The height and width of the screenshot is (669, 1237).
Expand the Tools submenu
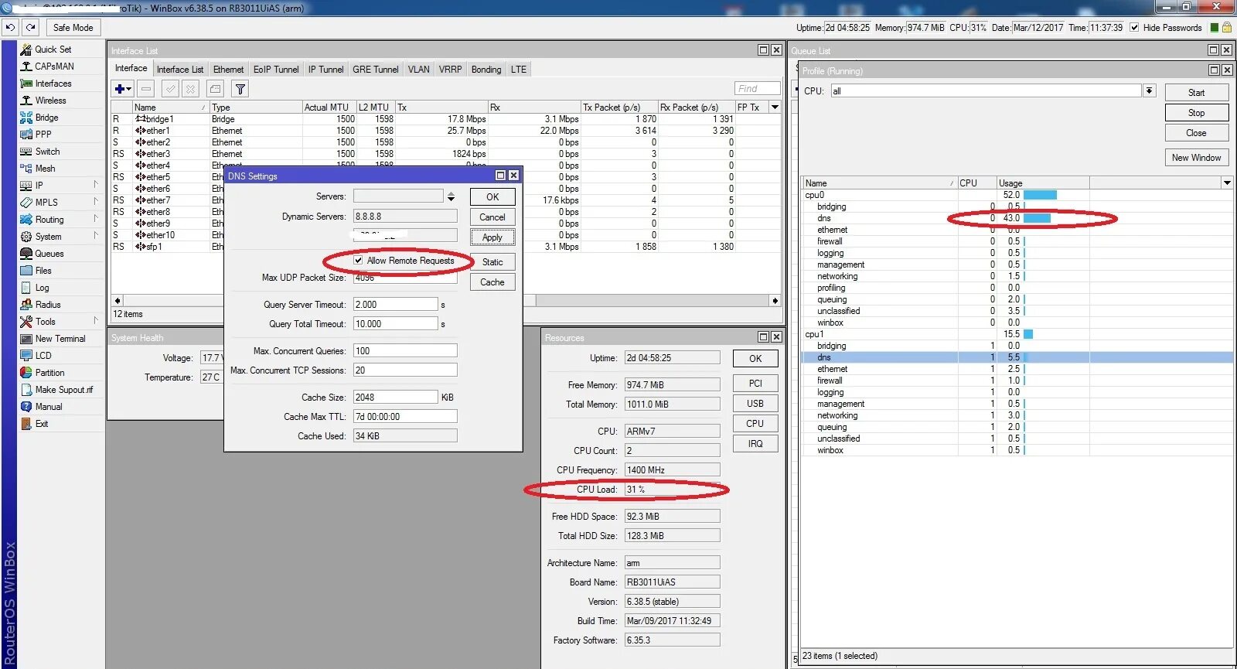[x=96, y=321]
